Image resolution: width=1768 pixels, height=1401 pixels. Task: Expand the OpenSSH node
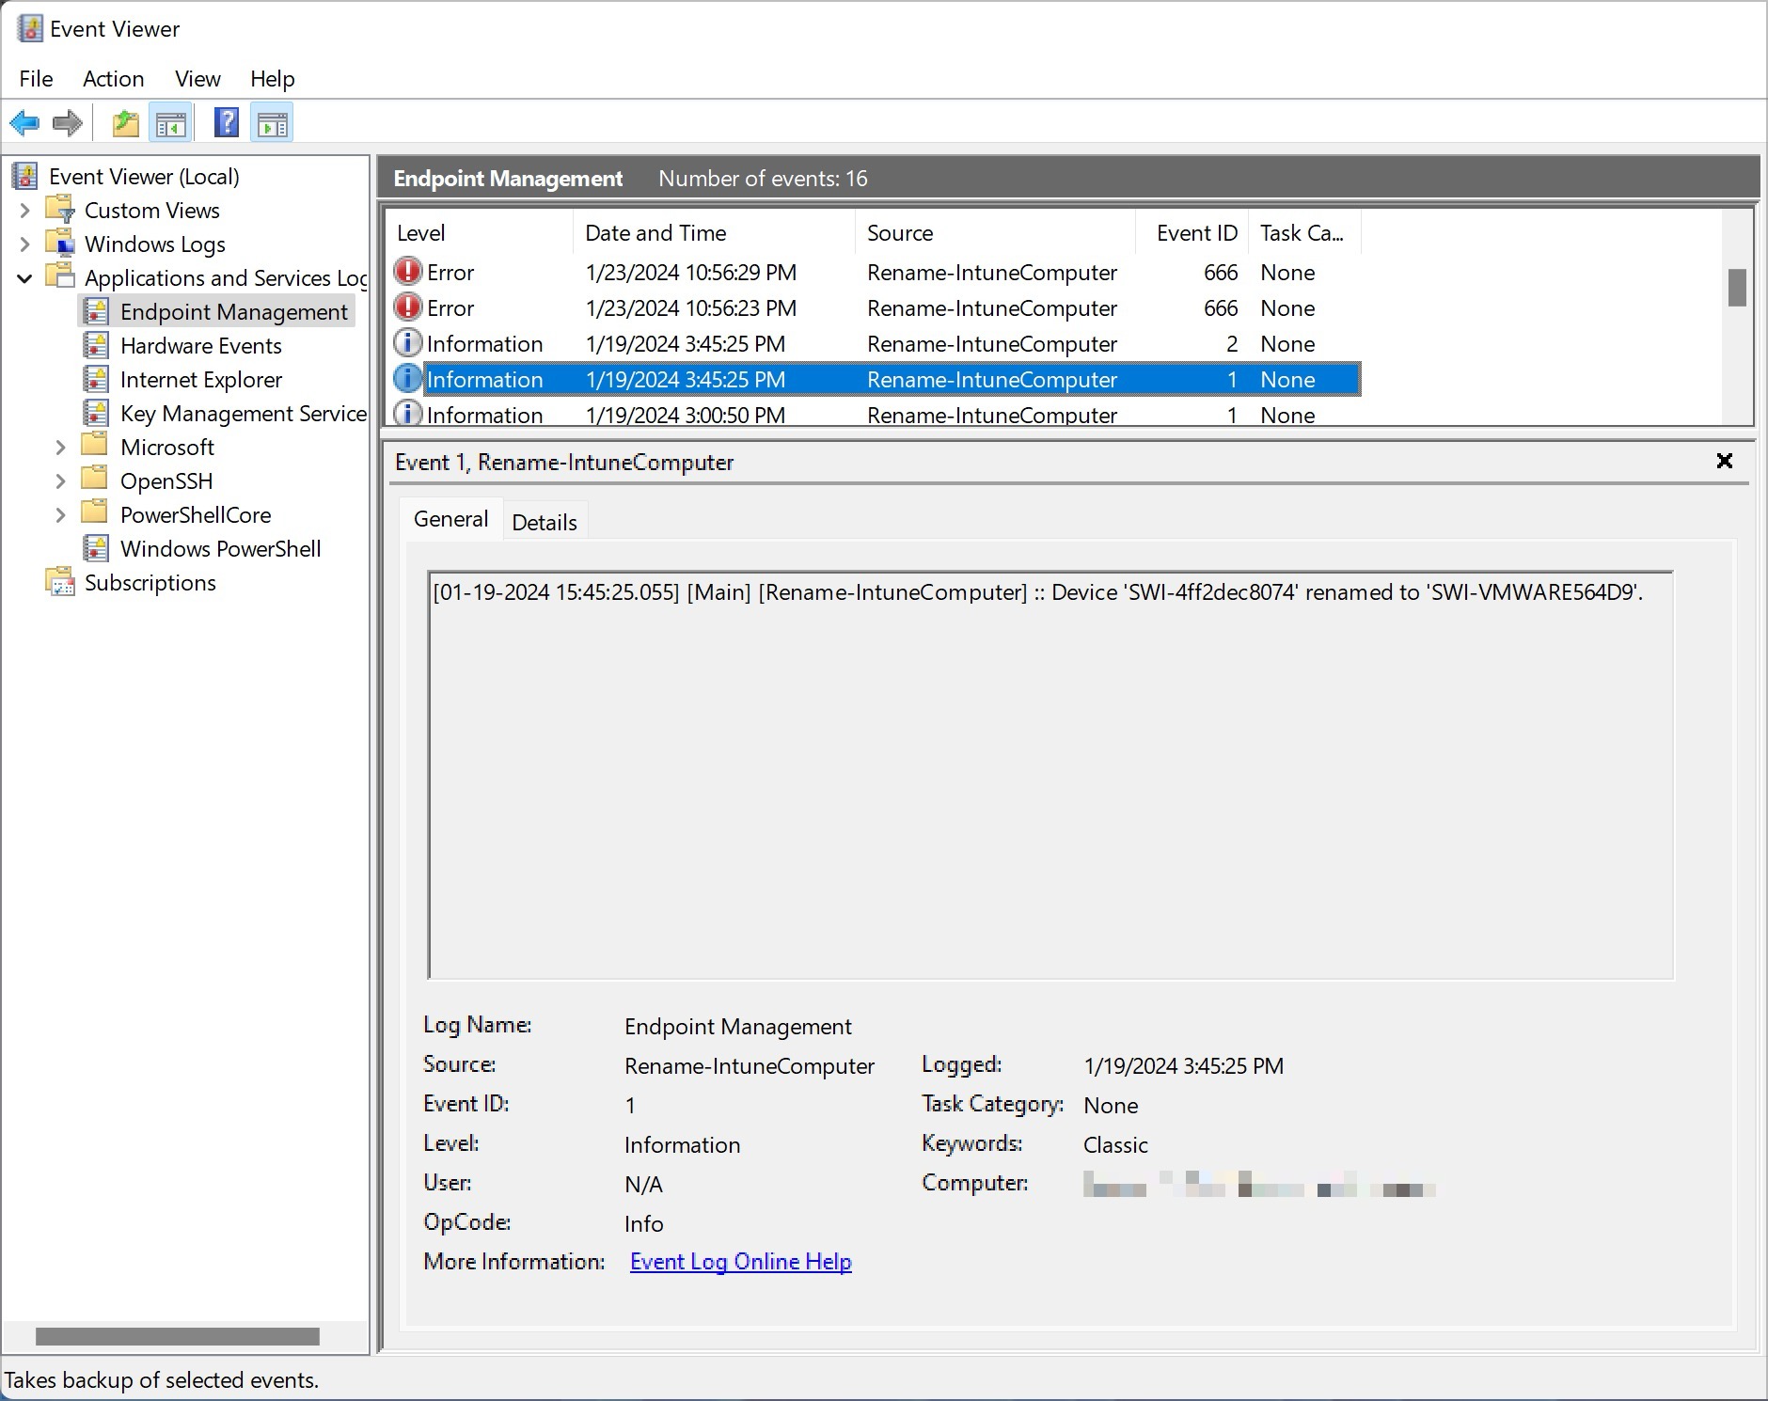[60, 480]
